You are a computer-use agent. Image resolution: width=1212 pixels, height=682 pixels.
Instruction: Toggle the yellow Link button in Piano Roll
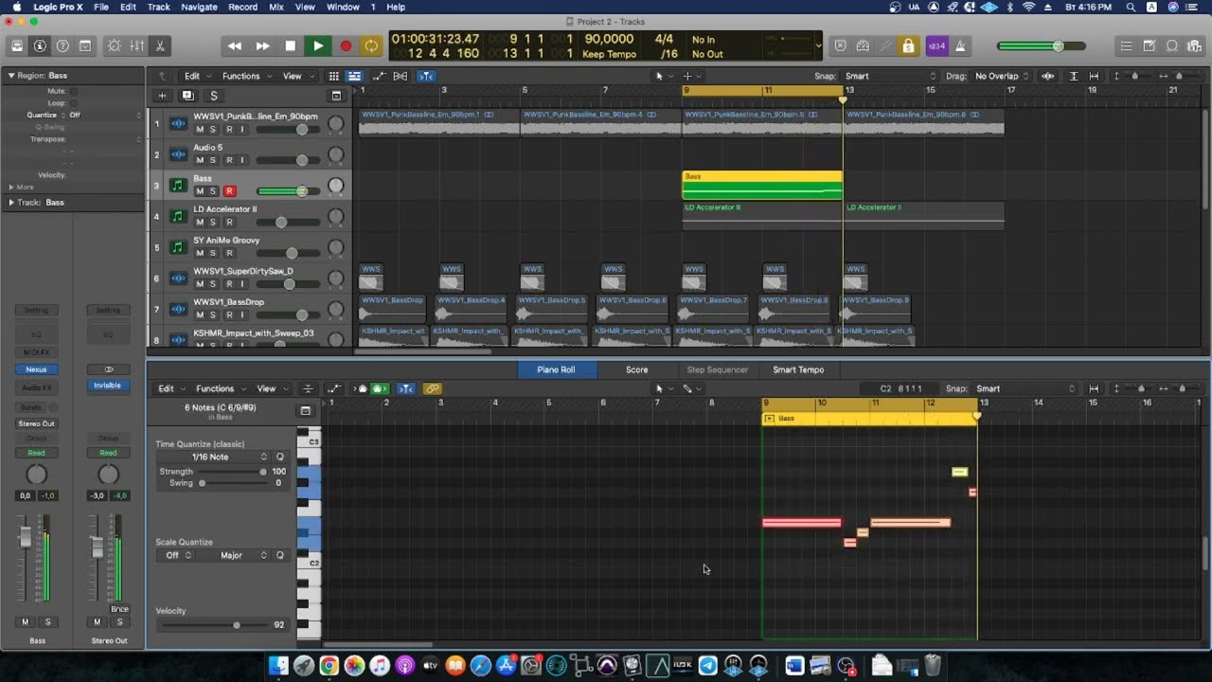coord(433,388)
